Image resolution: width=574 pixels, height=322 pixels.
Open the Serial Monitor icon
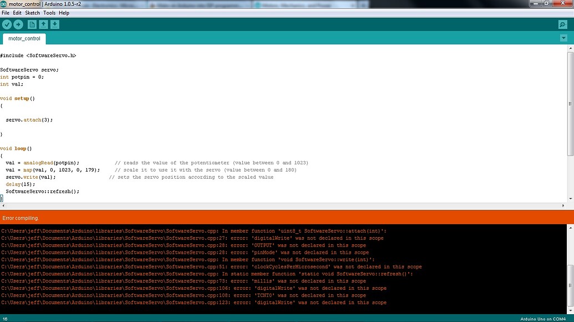click(x=562, y=24)
